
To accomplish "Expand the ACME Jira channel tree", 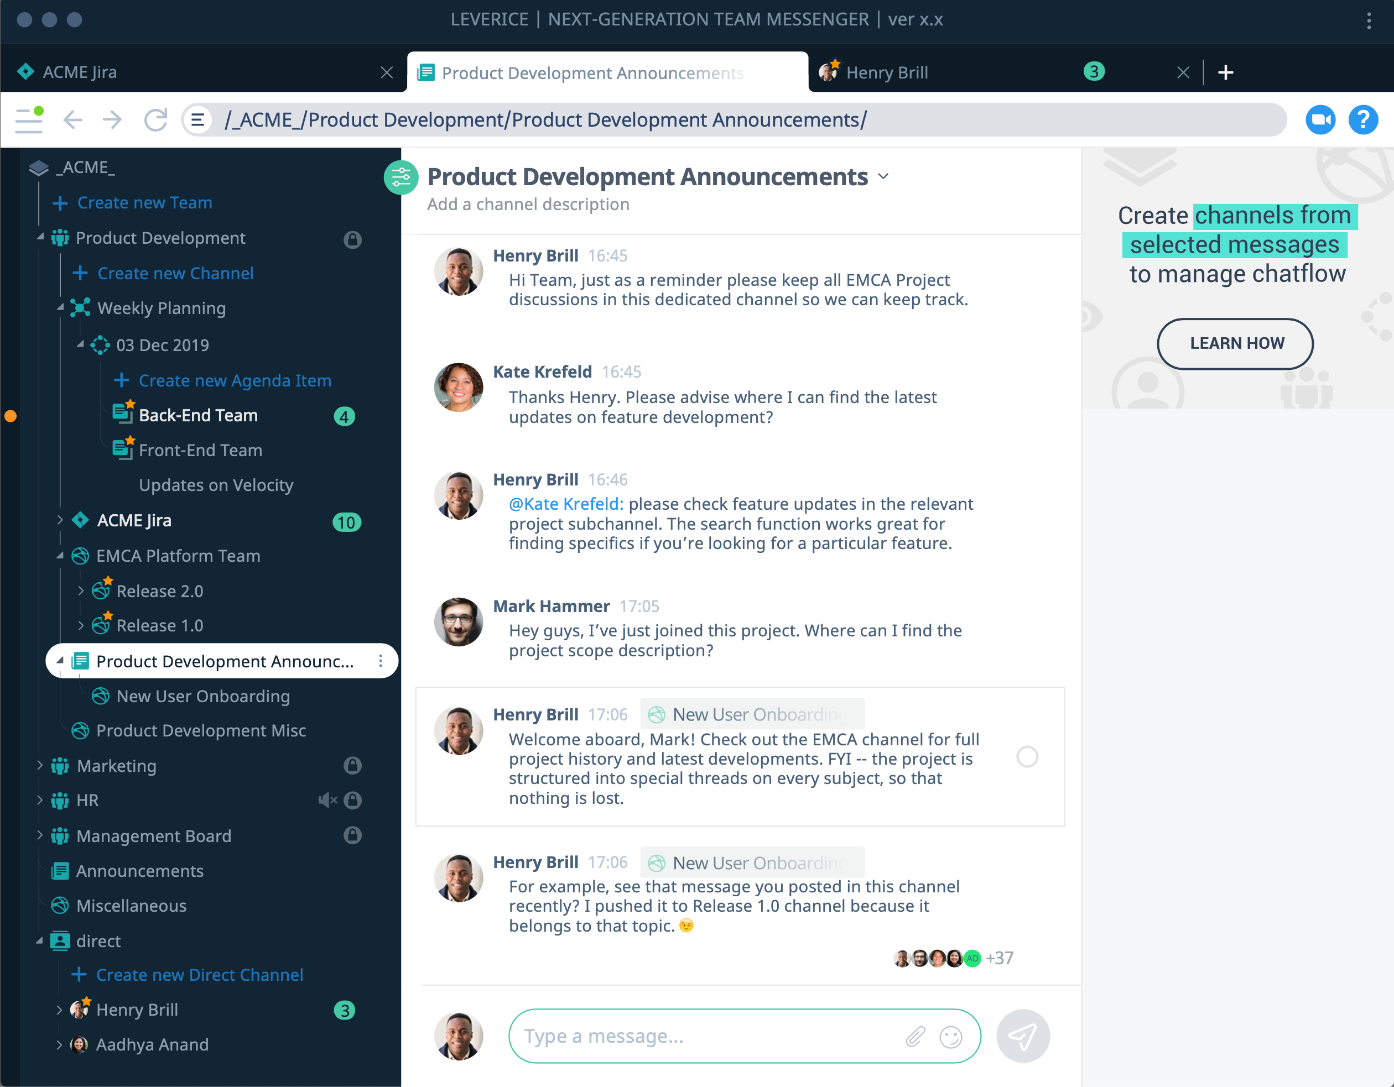I will coord(60,520).
